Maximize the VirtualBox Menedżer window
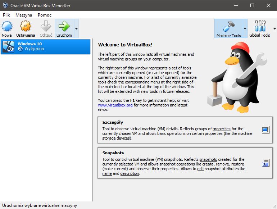The height and width of the screenshot is (209, 277). 252,5
